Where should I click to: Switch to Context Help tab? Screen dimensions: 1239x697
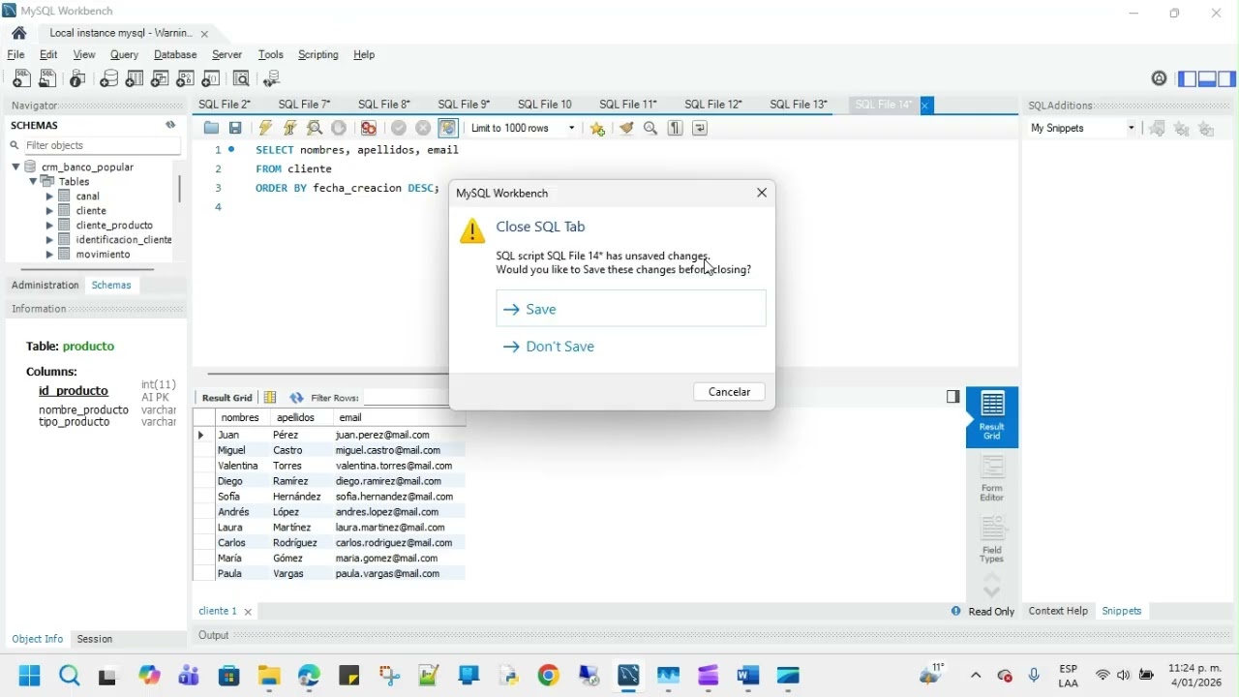(x=1058, y=612)
